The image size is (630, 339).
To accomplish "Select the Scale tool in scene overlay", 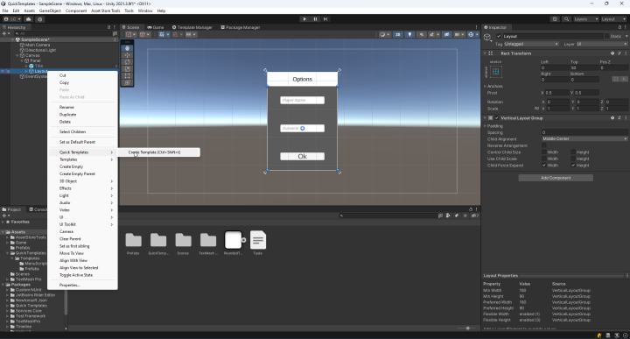I will click(128, 69).
